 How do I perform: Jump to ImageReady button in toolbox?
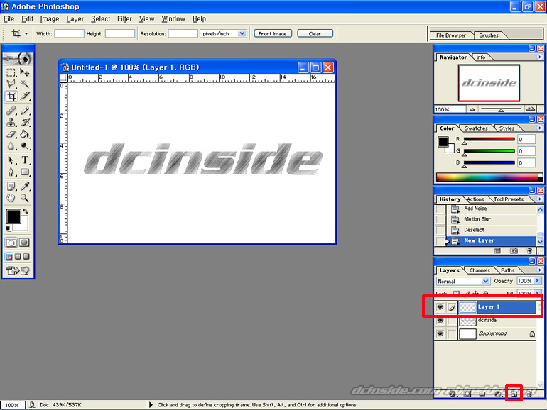pyautogui.click(x=18, y=270)
